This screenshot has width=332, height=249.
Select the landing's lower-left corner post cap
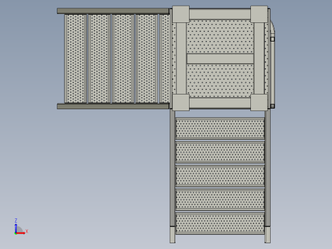point(181,103)
